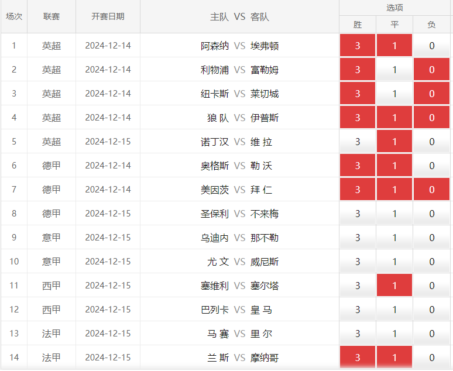
Task: Click team name 阿森纳 in match 1
Action: [215, 46]
